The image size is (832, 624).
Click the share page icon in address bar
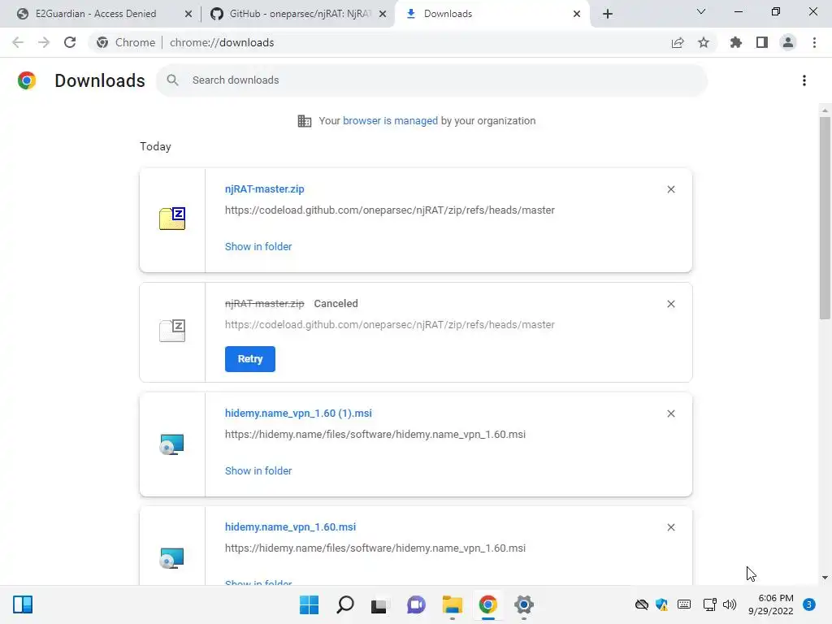click(678, 42)
